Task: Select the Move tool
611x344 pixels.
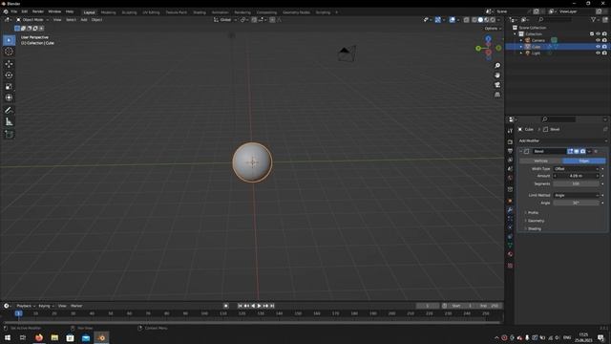Action: (9, 64)
